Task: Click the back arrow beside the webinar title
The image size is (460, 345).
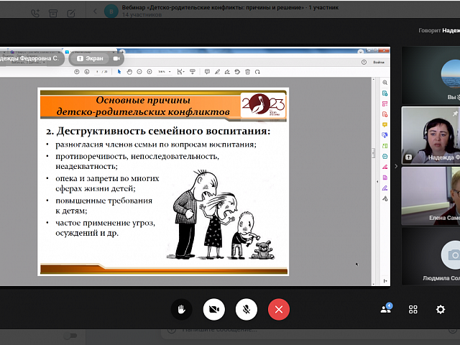Action: point(96,12)
